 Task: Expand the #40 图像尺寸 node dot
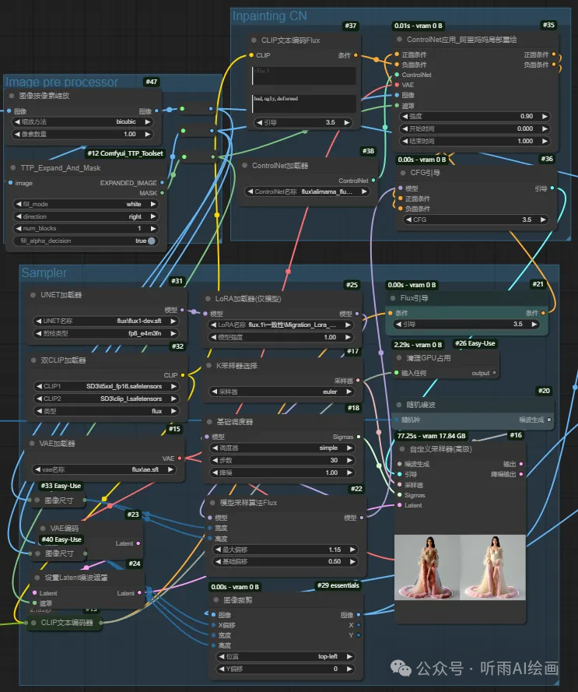click(x=38, y=553)
